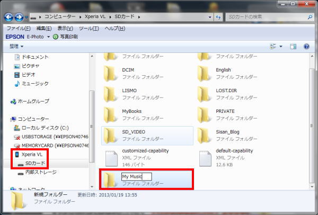This screenshot has width=318, height=215.
Task: Select ミュージック library in navigation pane
Action: click(x=31, y=84)
